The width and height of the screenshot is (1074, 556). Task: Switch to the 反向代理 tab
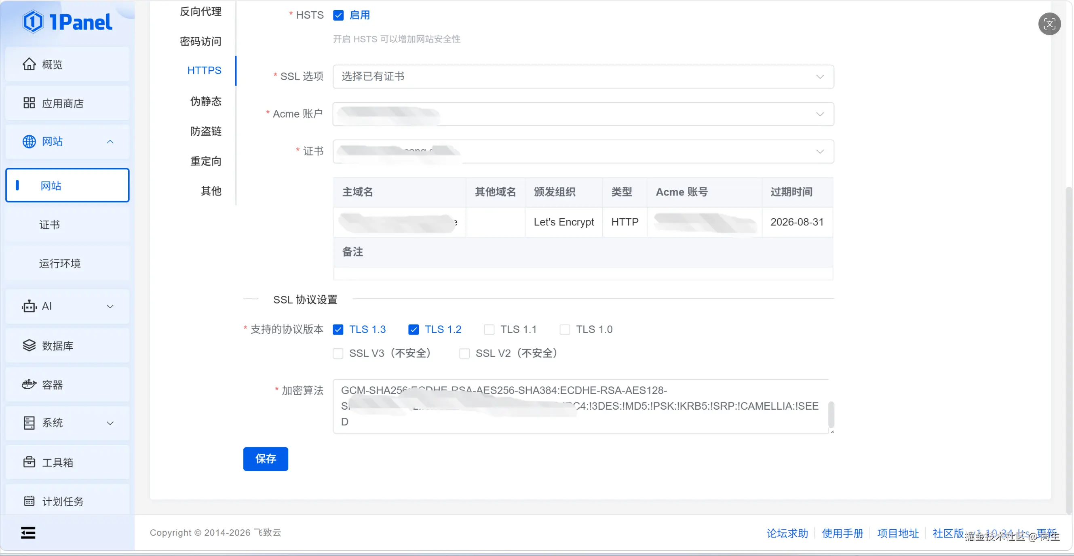click(200, 12)
